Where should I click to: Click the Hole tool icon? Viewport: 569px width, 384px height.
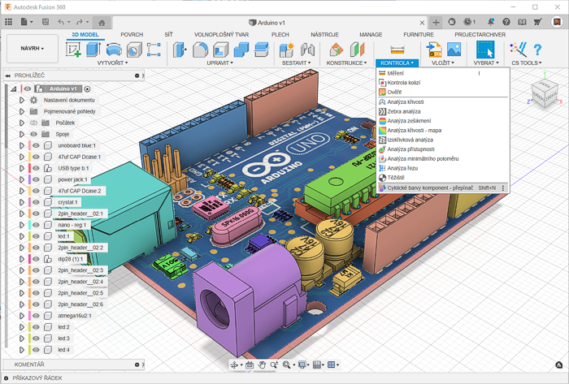[134, 50]
